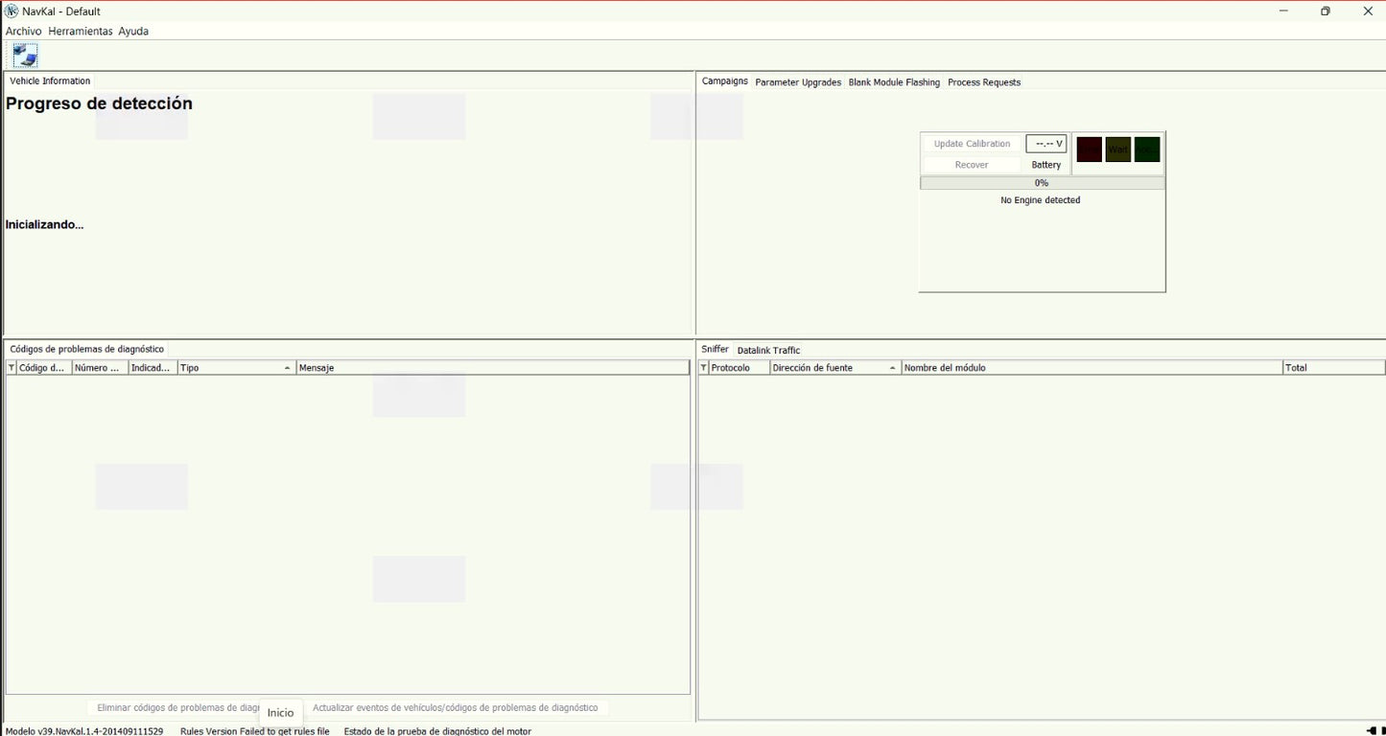Select the Sniffer tab
The image size is (1386, 736).
coord(716,349)
